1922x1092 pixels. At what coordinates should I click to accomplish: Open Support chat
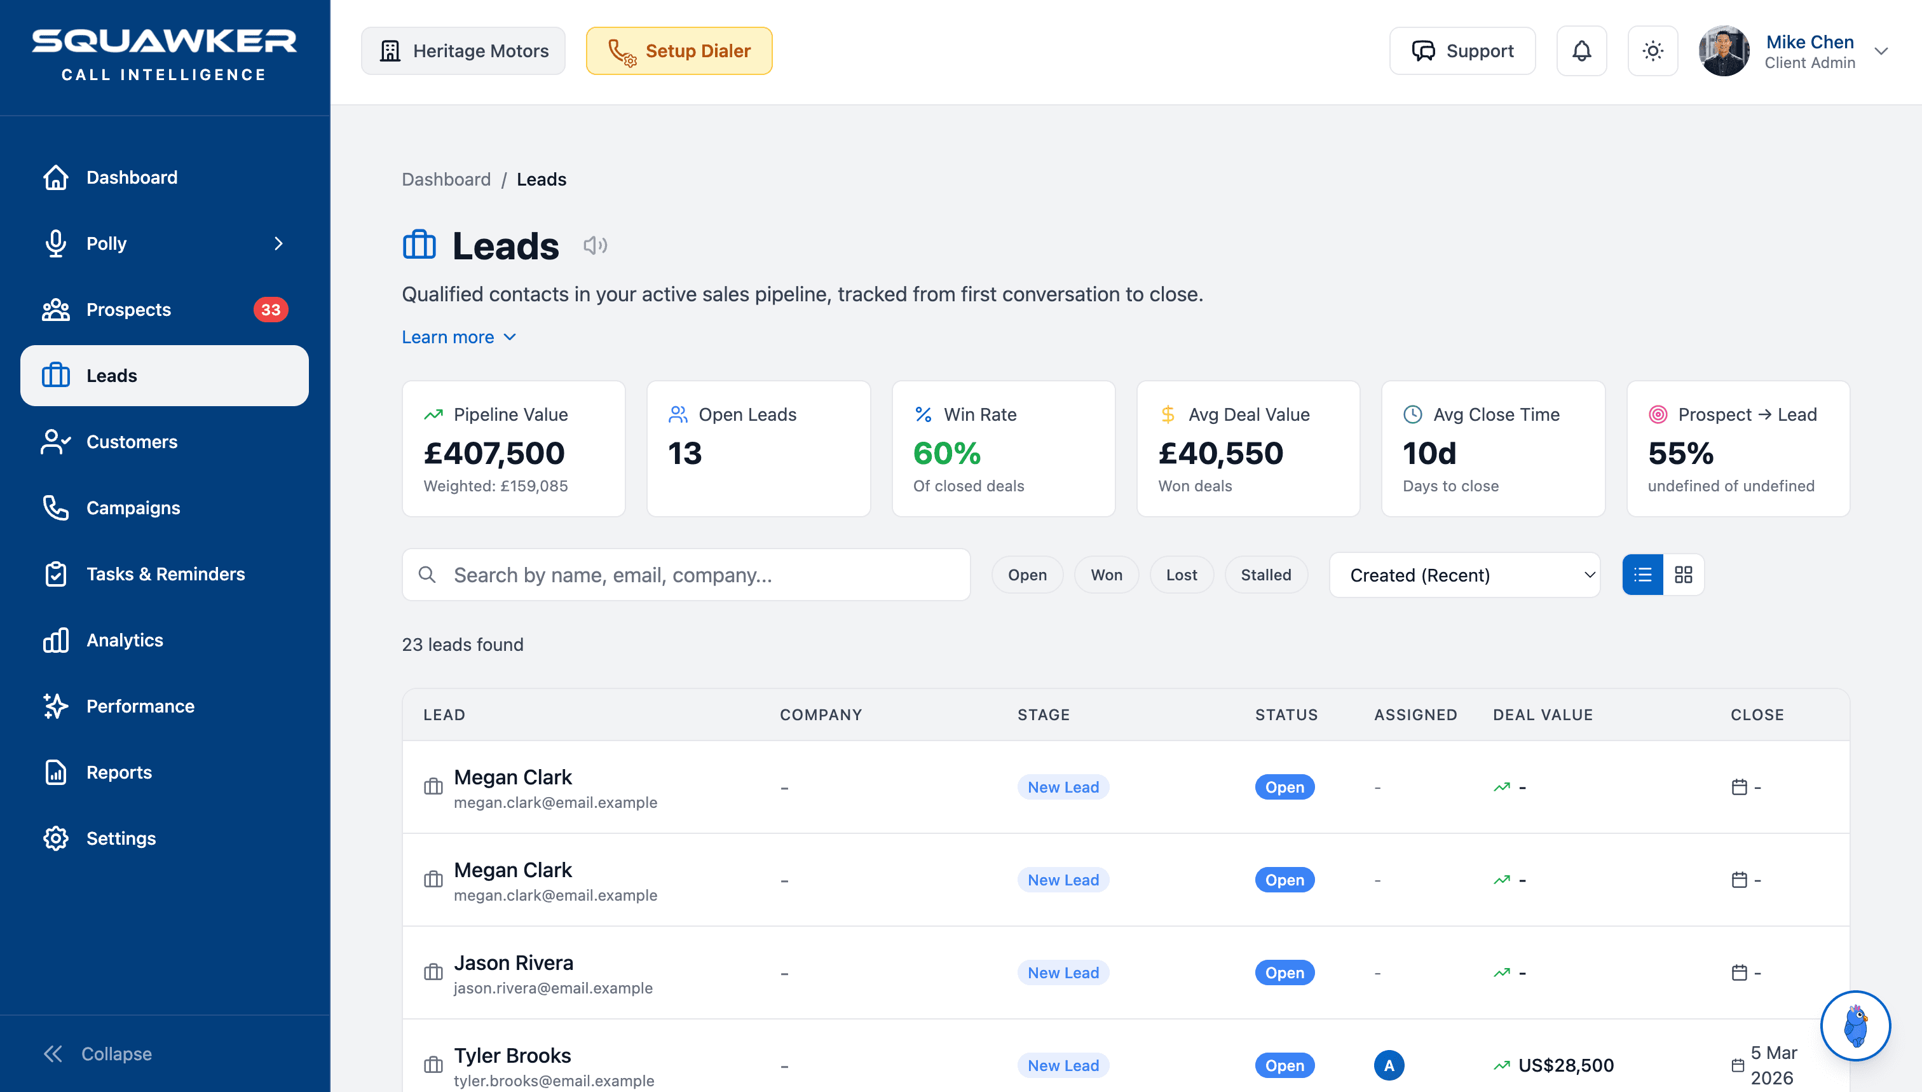(x=1462, y=51)
